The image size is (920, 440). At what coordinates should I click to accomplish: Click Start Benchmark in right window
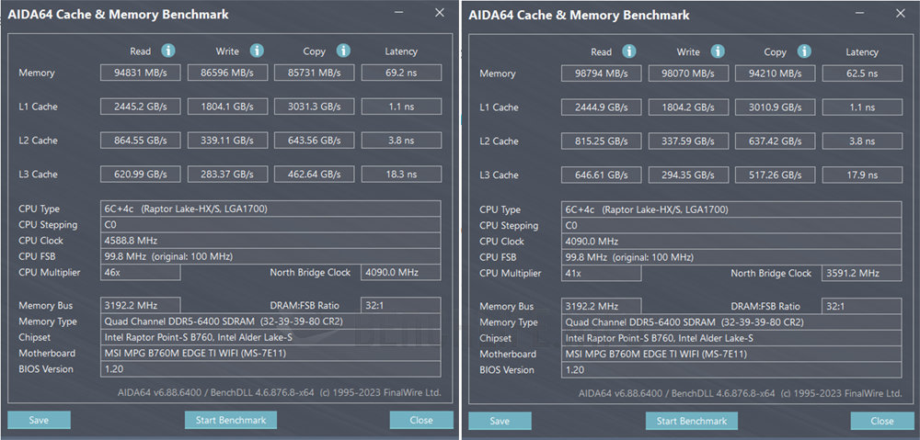pos(692,421)
